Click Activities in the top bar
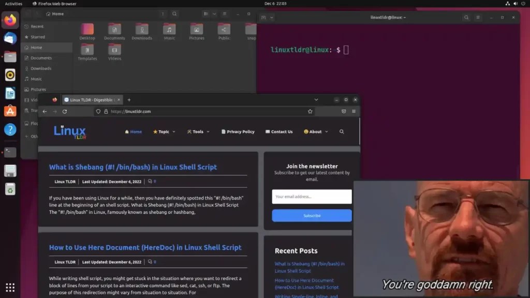Image resolution: width=530 pixels, height=298 pixels. click(13, 4)
